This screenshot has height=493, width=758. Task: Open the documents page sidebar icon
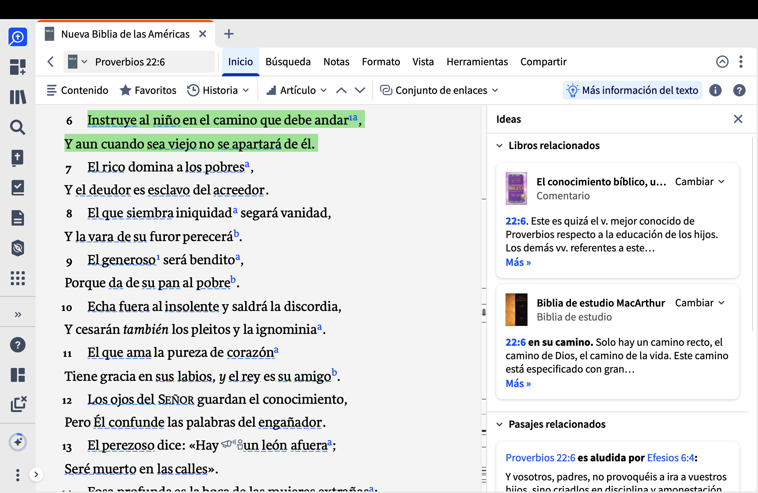18,218
